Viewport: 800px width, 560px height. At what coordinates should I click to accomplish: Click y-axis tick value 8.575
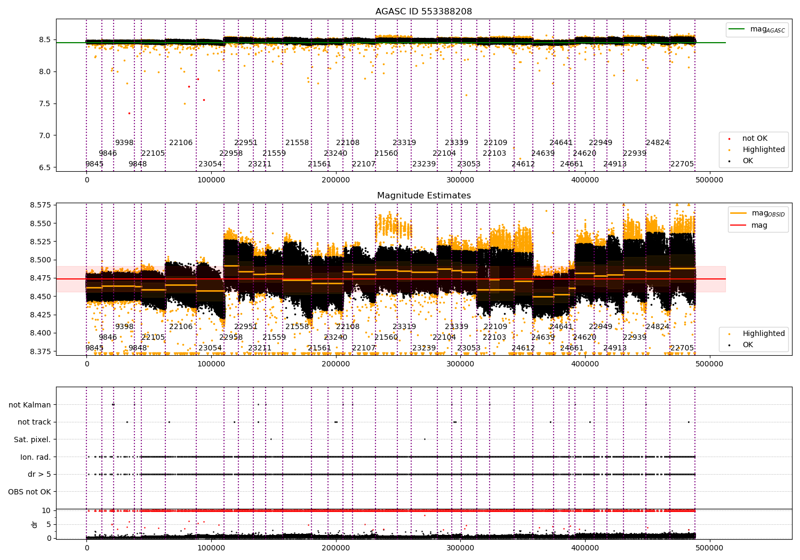tap(40, 205)
